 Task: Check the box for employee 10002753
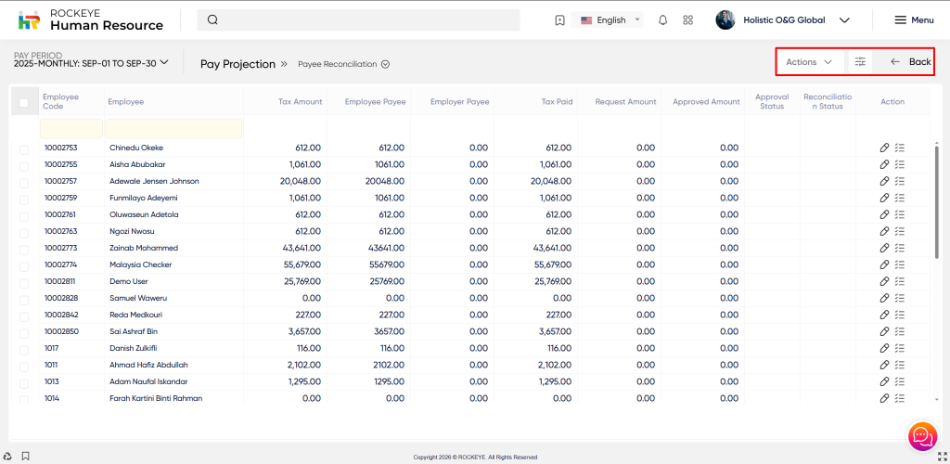pyautogui.click(x=24, y=148)
